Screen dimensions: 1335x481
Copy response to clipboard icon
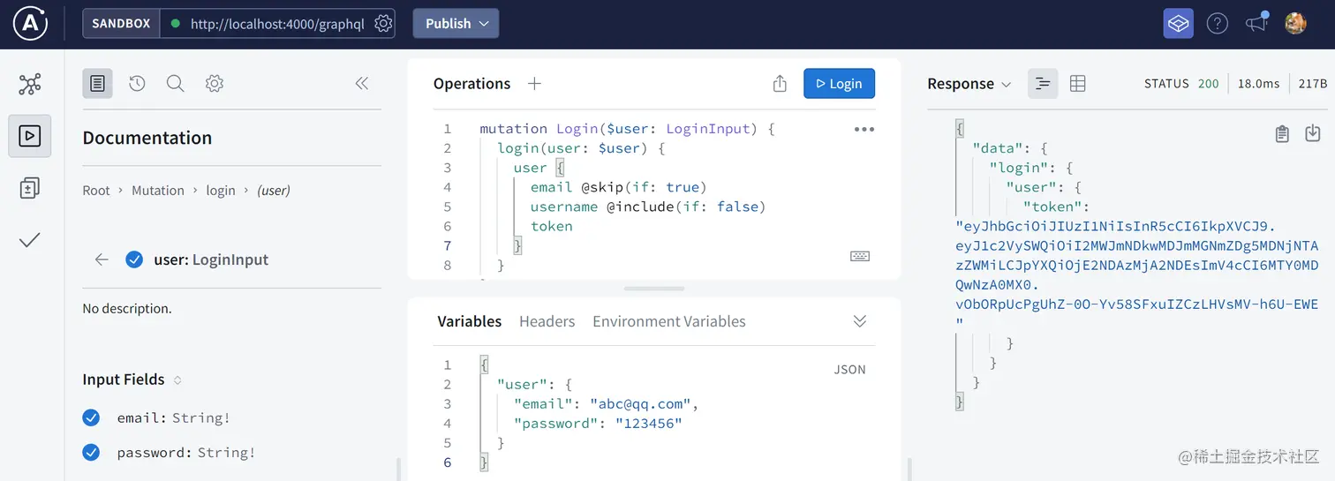pos(1282,134)
